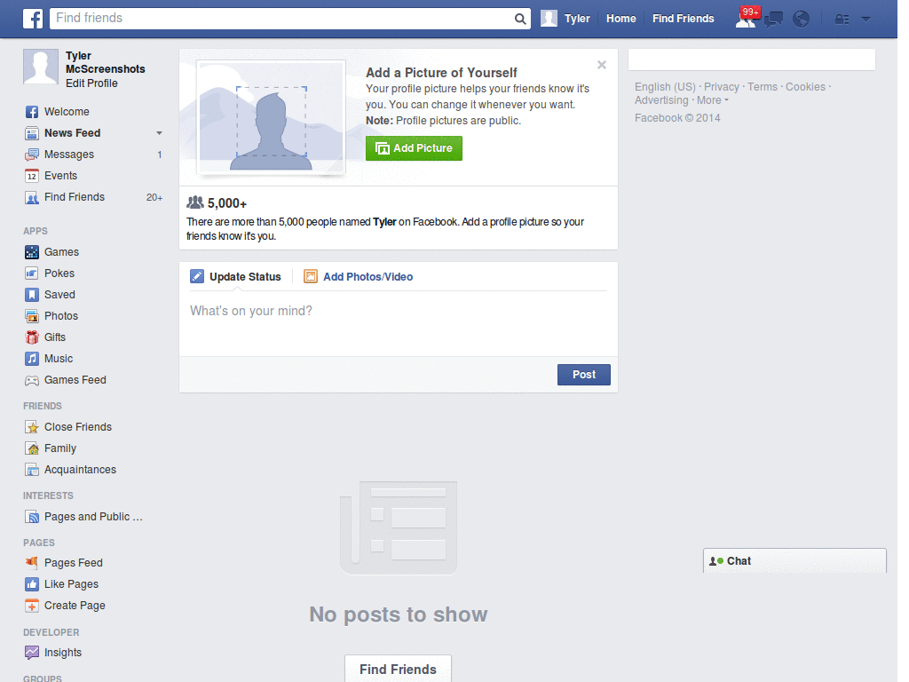Click the small avatar in top bar

coord(549,19)
